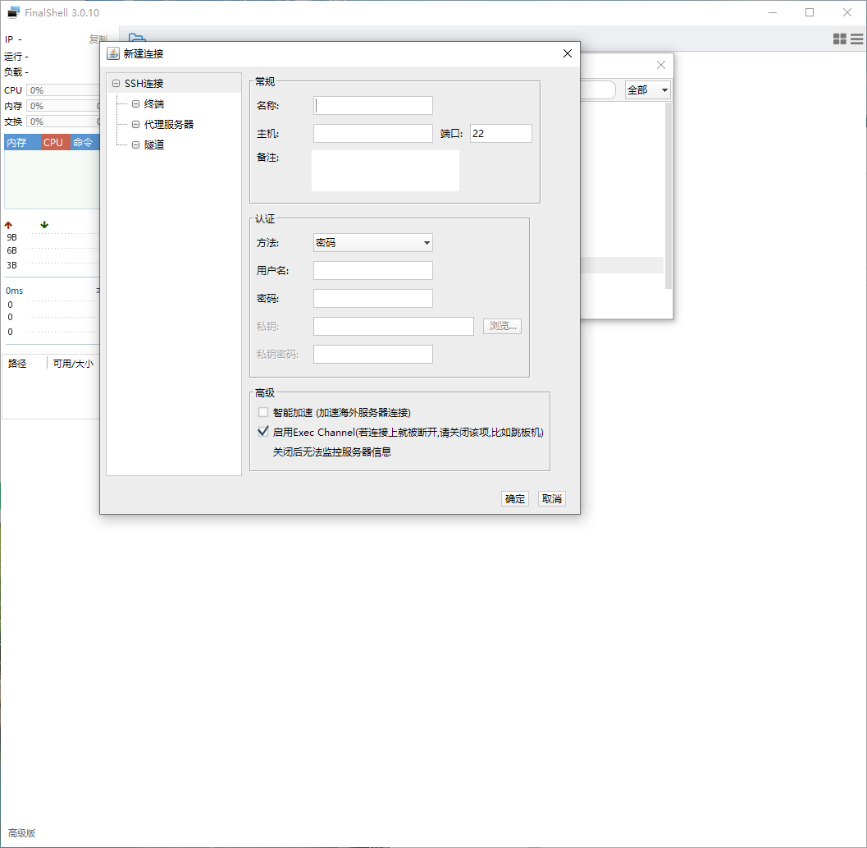The height and width of the screenshot is (848, 867).
Task: Click the 确定 button
Action: pyautogui.click(x=515, y=498)
